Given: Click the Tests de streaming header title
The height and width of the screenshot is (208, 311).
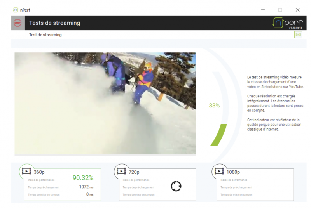Looking at the screenshot, I should pos(54,23).
